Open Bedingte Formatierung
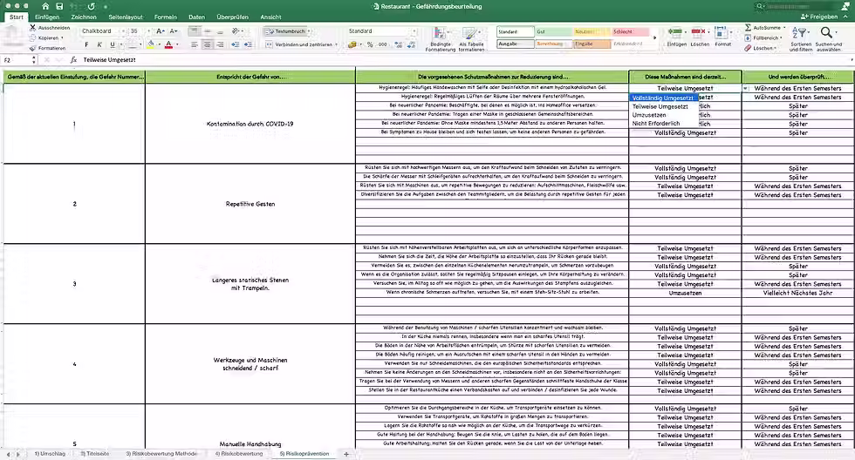 [x=440, y=39]
